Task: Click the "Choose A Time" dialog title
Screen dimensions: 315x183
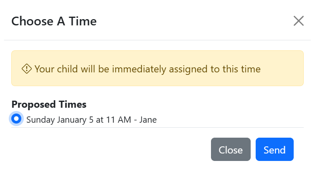Action: (54, 21)
